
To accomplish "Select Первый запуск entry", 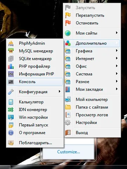I will pyautogui.click(x=35, y=125).
